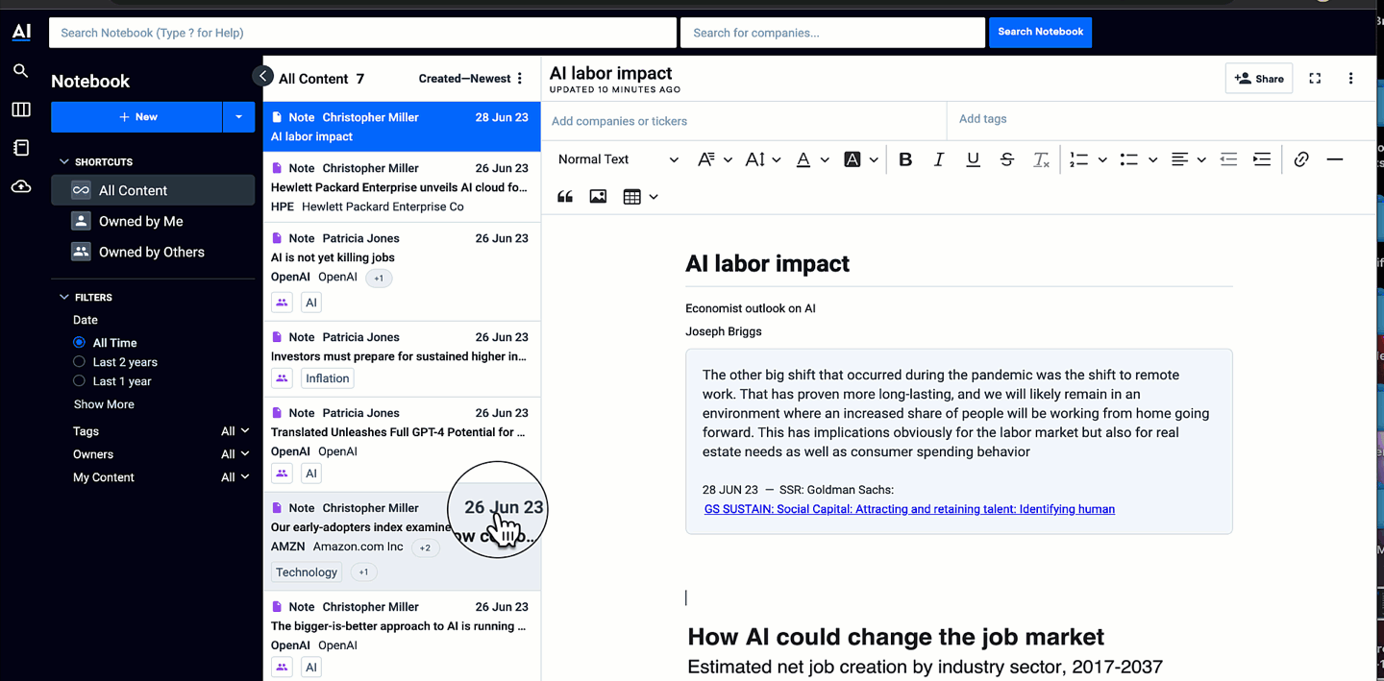This screenshot has width=1384, height=681.
Task: Focus the Search for companies field
Action: coord(832,33)
